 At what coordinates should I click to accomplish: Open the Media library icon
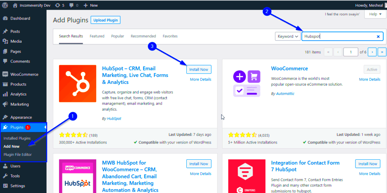pyautogui.click(x=5, y=41)
